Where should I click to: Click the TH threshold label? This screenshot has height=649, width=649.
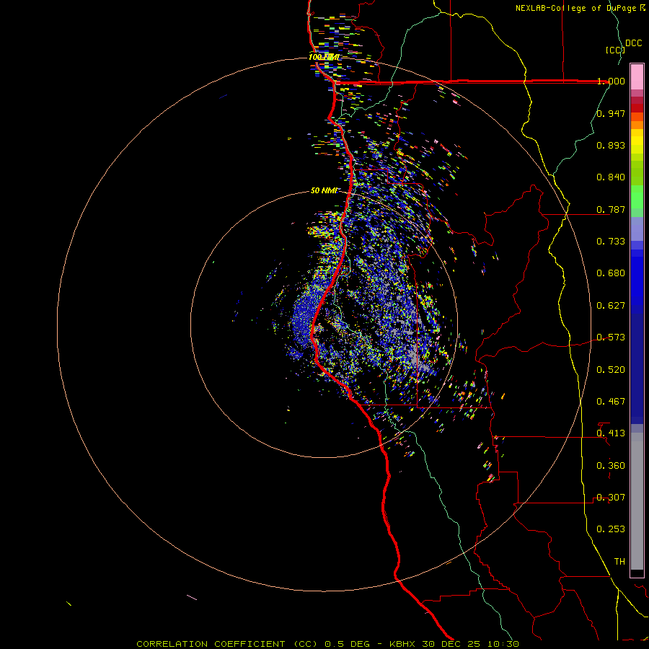pyautogui.click(x=619, y=561)
